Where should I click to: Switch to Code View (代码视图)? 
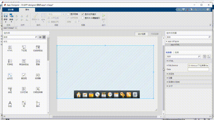(x=154, y=34)
